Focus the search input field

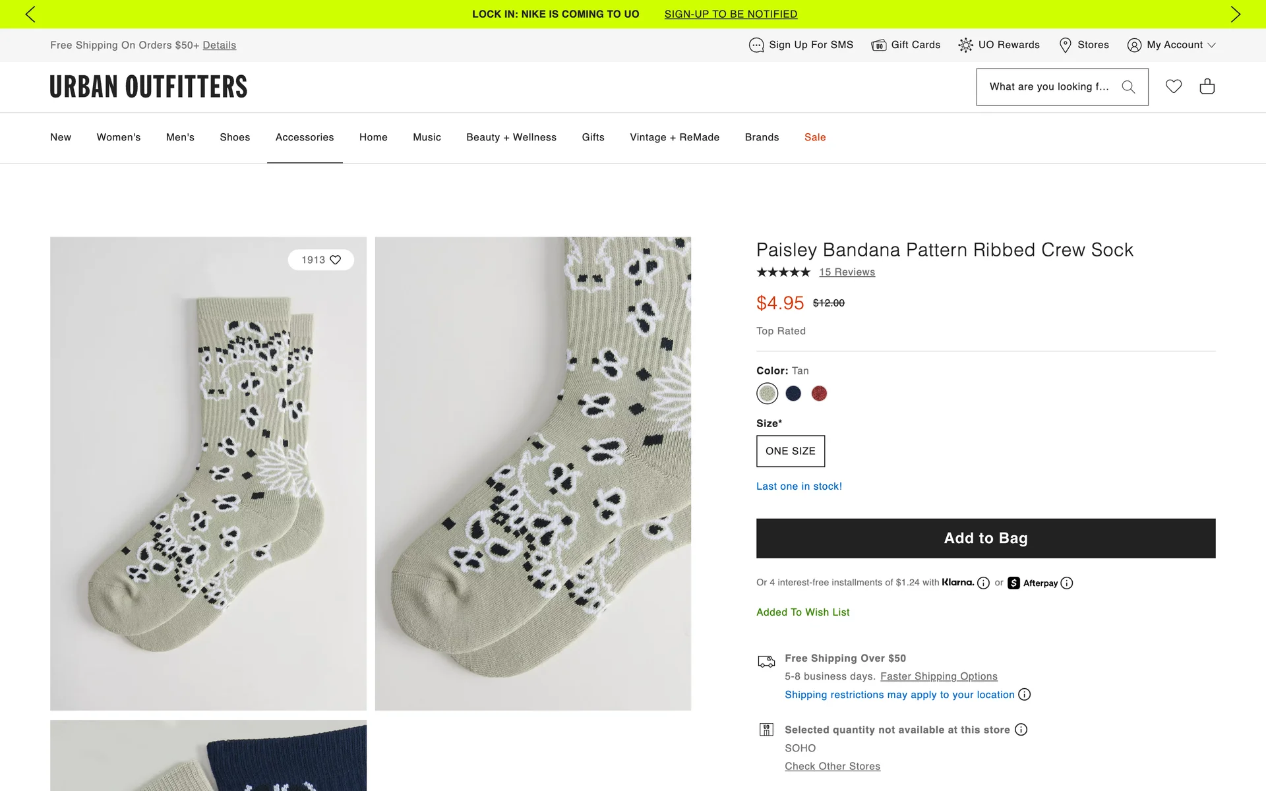(1048, 87)
